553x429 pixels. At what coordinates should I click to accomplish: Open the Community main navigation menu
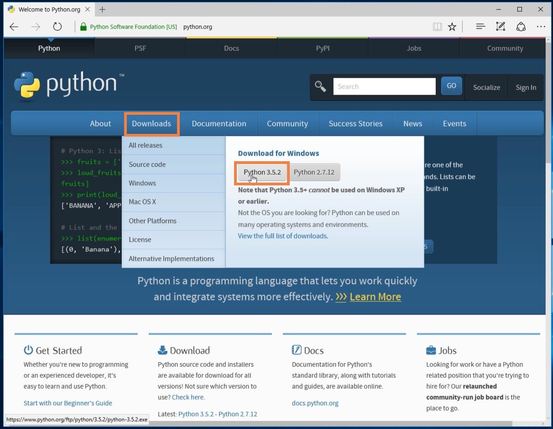(287, 123)
